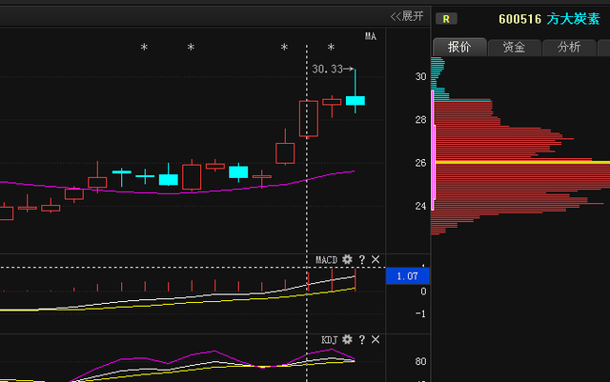Expand the panel via <<展开

407,16
